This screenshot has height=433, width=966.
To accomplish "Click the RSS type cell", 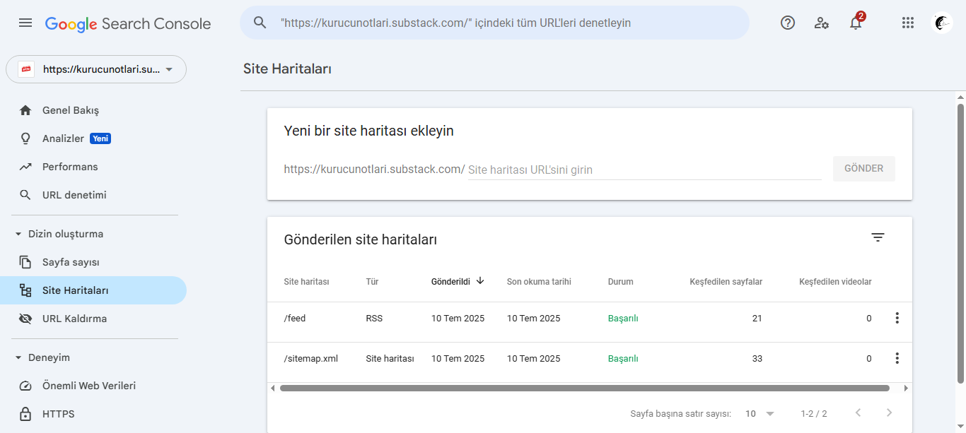I will click(x=374, y=319).
